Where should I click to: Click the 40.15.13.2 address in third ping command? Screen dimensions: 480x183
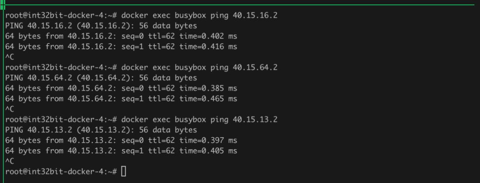pos(255,119)
